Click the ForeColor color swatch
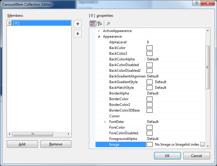 (x=150, y=127)
